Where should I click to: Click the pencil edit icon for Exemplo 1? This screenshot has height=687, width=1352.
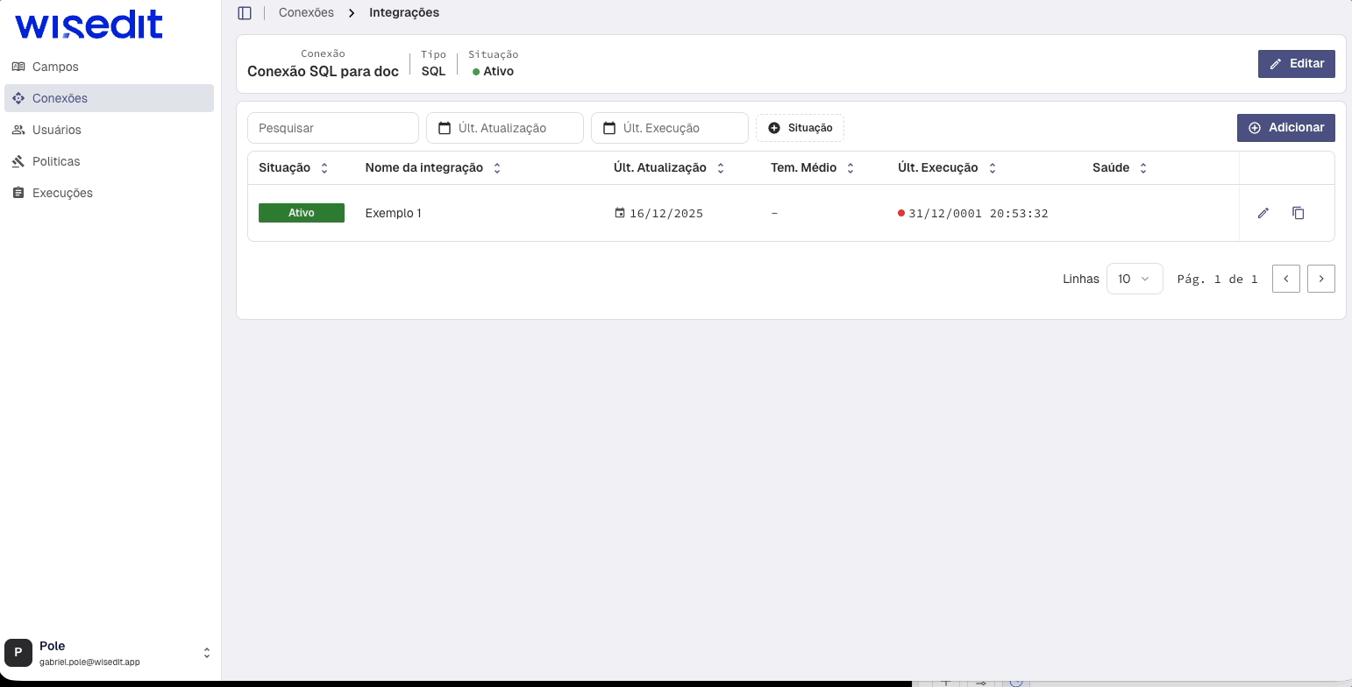[x=1263, y=213]
